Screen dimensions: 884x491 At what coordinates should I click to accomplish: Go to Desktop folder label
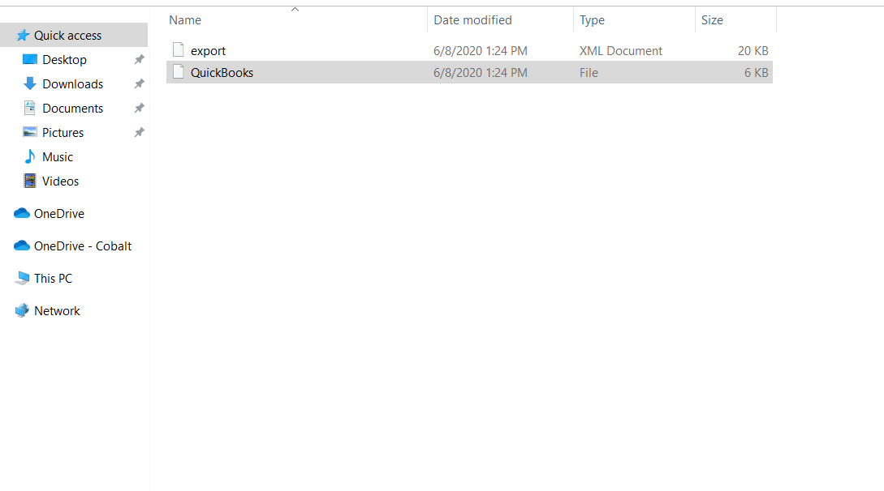pyautogui.click(x=64, y=60)
